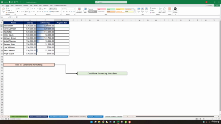221x124 pixels.
Task: Add a new sheet with plus button
Action: coord(127,116)
